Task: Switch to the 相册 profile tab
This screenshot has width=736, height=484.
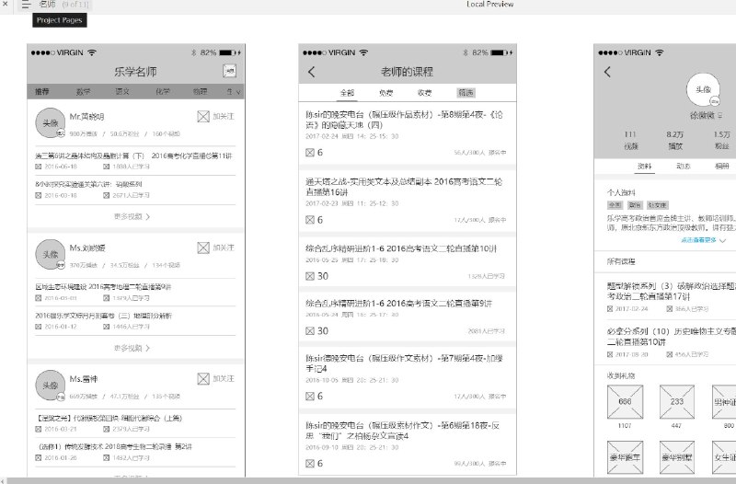Action: pos(722,167)
